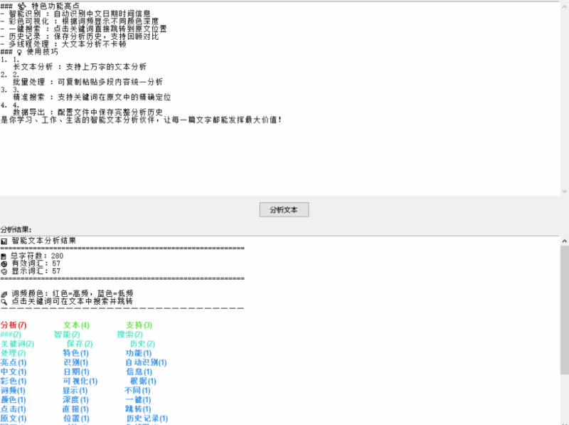Select keyword 历史记录(1)
The image size is (569, 425).
tap(147, 419)
